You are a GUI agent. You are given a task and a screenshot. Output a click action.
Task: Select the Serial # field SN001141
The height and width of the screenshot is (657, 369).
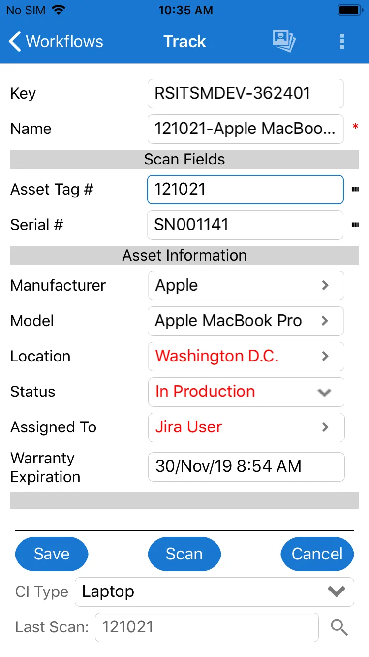pos(246,225)
